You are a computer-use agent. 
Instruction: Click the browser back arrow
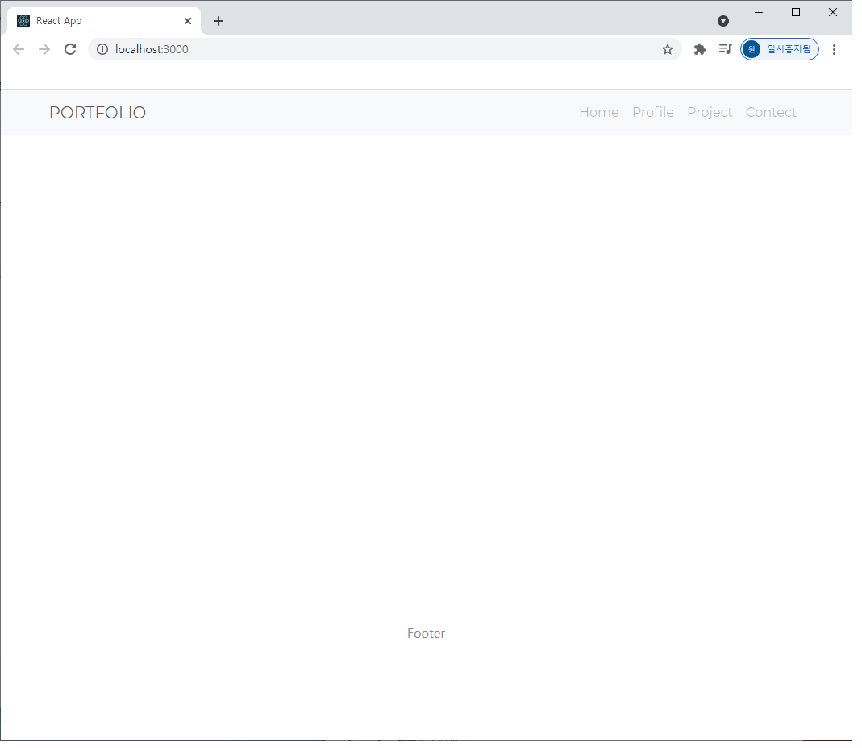coord(19,50)
